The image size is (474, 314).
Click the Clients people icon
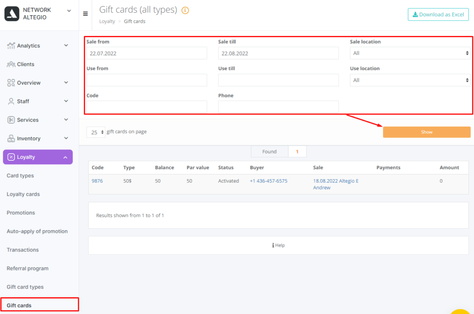[11, 64]
